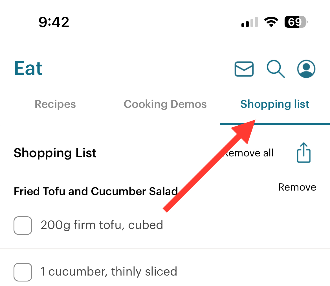Viewport: 330px width, 286px height.
Task: Tap Remove all to clear the list
Action: 248,153
